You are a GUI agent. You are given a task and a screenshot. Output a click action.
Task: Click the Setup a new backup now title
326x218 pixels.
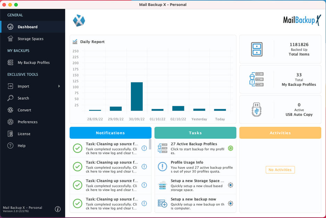coord(193,199)
